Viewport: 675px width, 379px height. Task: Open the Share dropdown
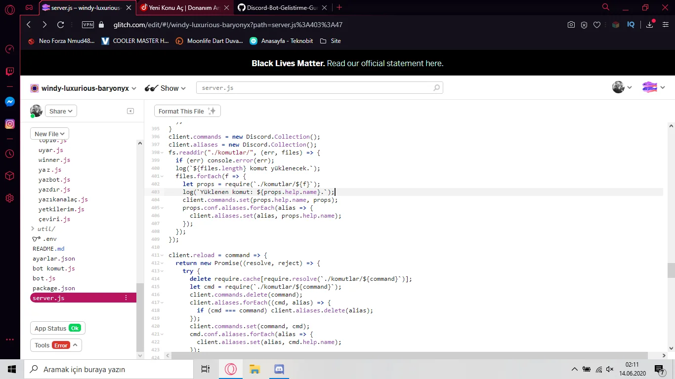pyautogui.click(x=61, y=111)
